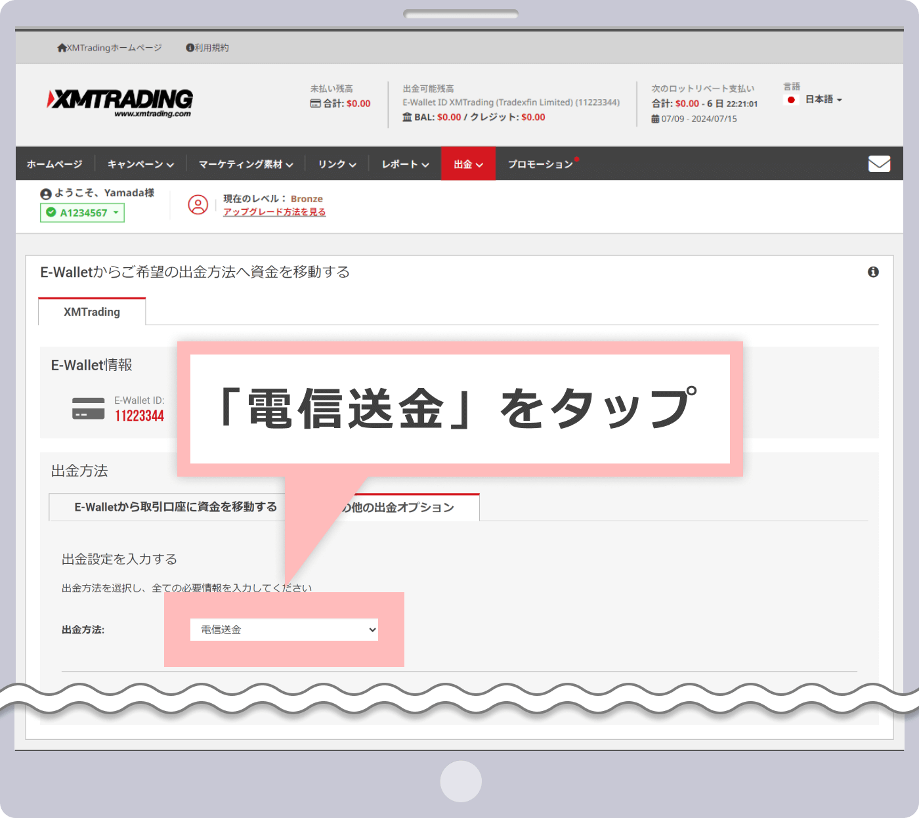This screenshot has height=818, width=919.
Task: Open the 出金方法 電信送金 select box
Action: click(x=284, y=630)
